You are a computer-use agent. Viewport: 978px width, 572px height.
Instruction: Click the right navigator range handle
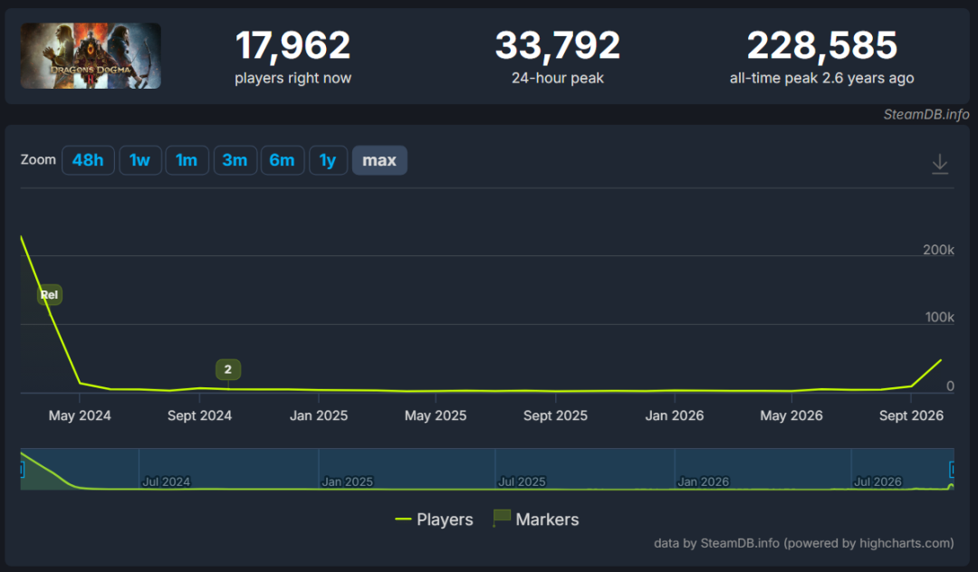click(952, 469)
